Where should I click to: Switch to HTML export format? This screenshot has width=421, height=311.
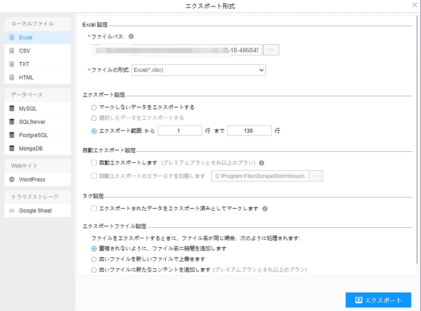26,77
